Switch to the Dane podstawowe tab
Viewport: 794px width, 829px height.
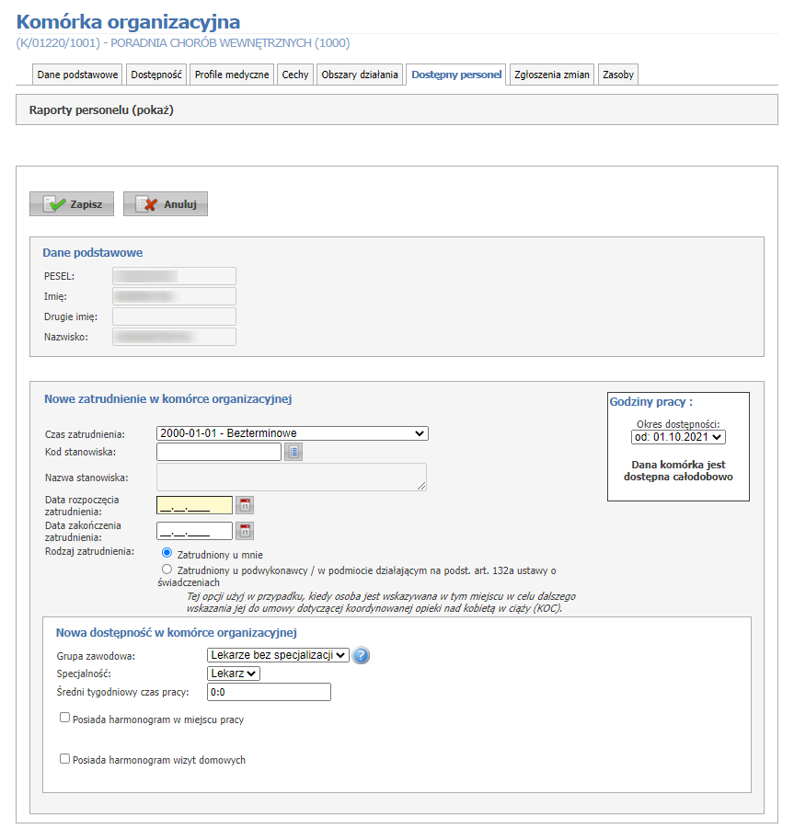(x=77, y=75)
